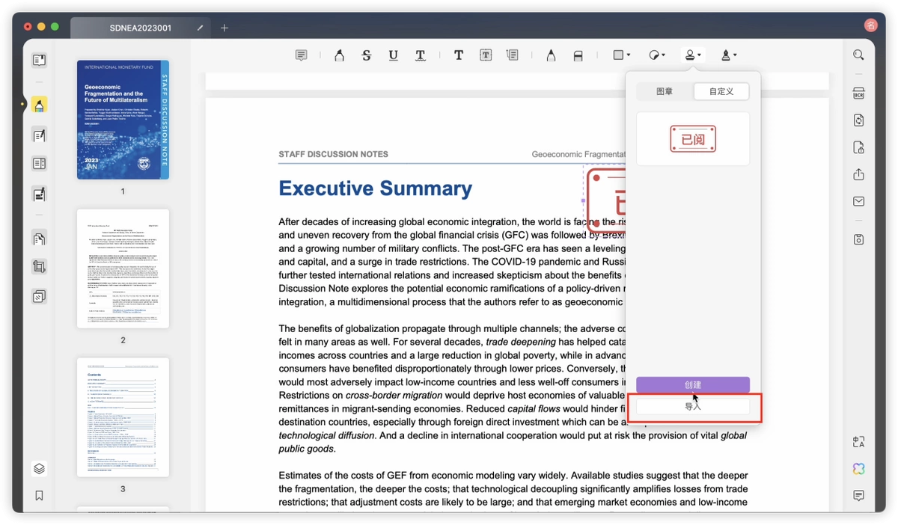This screenshot has width=898, height=525.
Task: Click the words "trade deepening" in text
Action: point(521,342)
